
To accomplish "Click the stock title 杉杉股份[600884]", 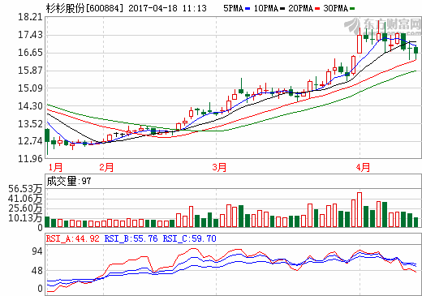I will [84, 8].
